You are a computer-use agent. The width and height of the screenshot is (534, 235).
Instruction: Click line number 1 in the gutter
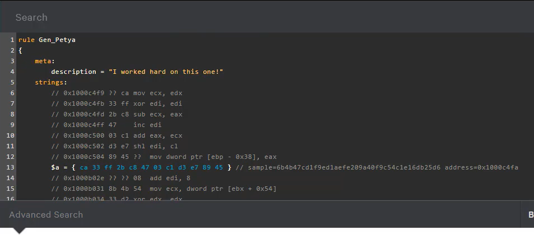[x=12, y=40]
